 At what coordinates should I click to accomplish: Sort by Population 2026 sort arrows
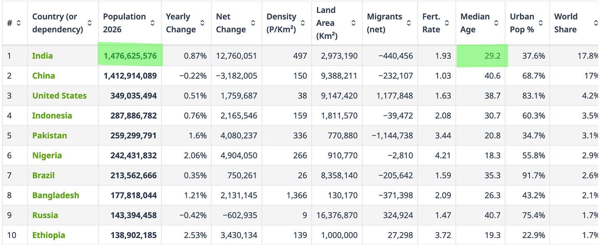[x=152, y=23]
